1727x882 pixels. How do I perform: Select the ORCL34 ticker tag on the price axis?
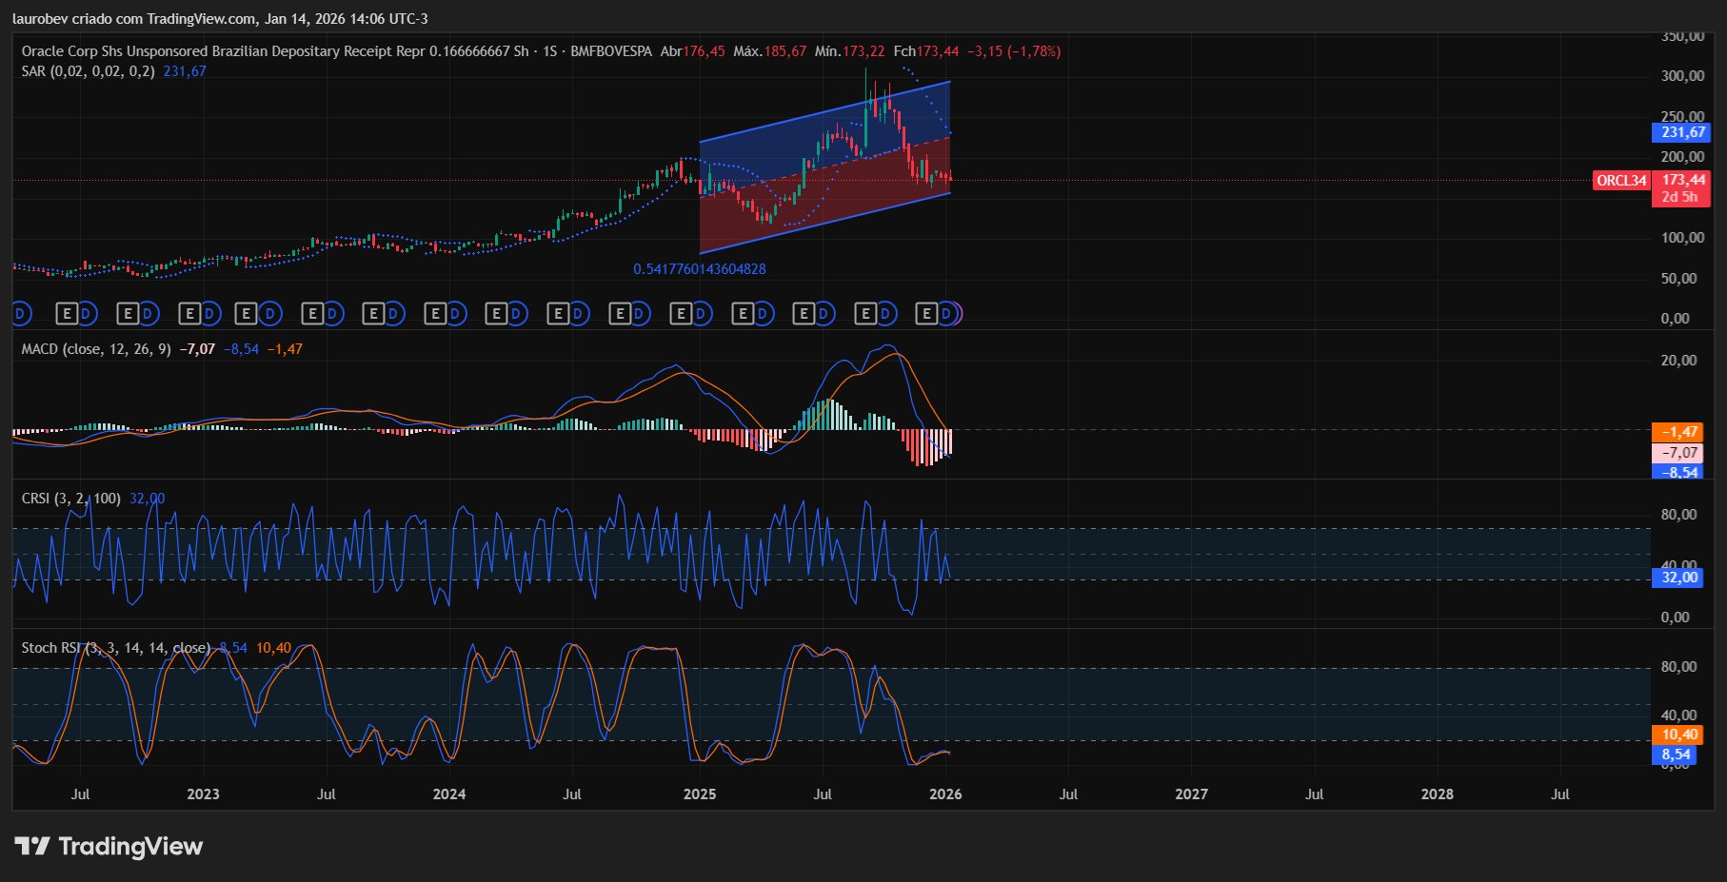1621,180
